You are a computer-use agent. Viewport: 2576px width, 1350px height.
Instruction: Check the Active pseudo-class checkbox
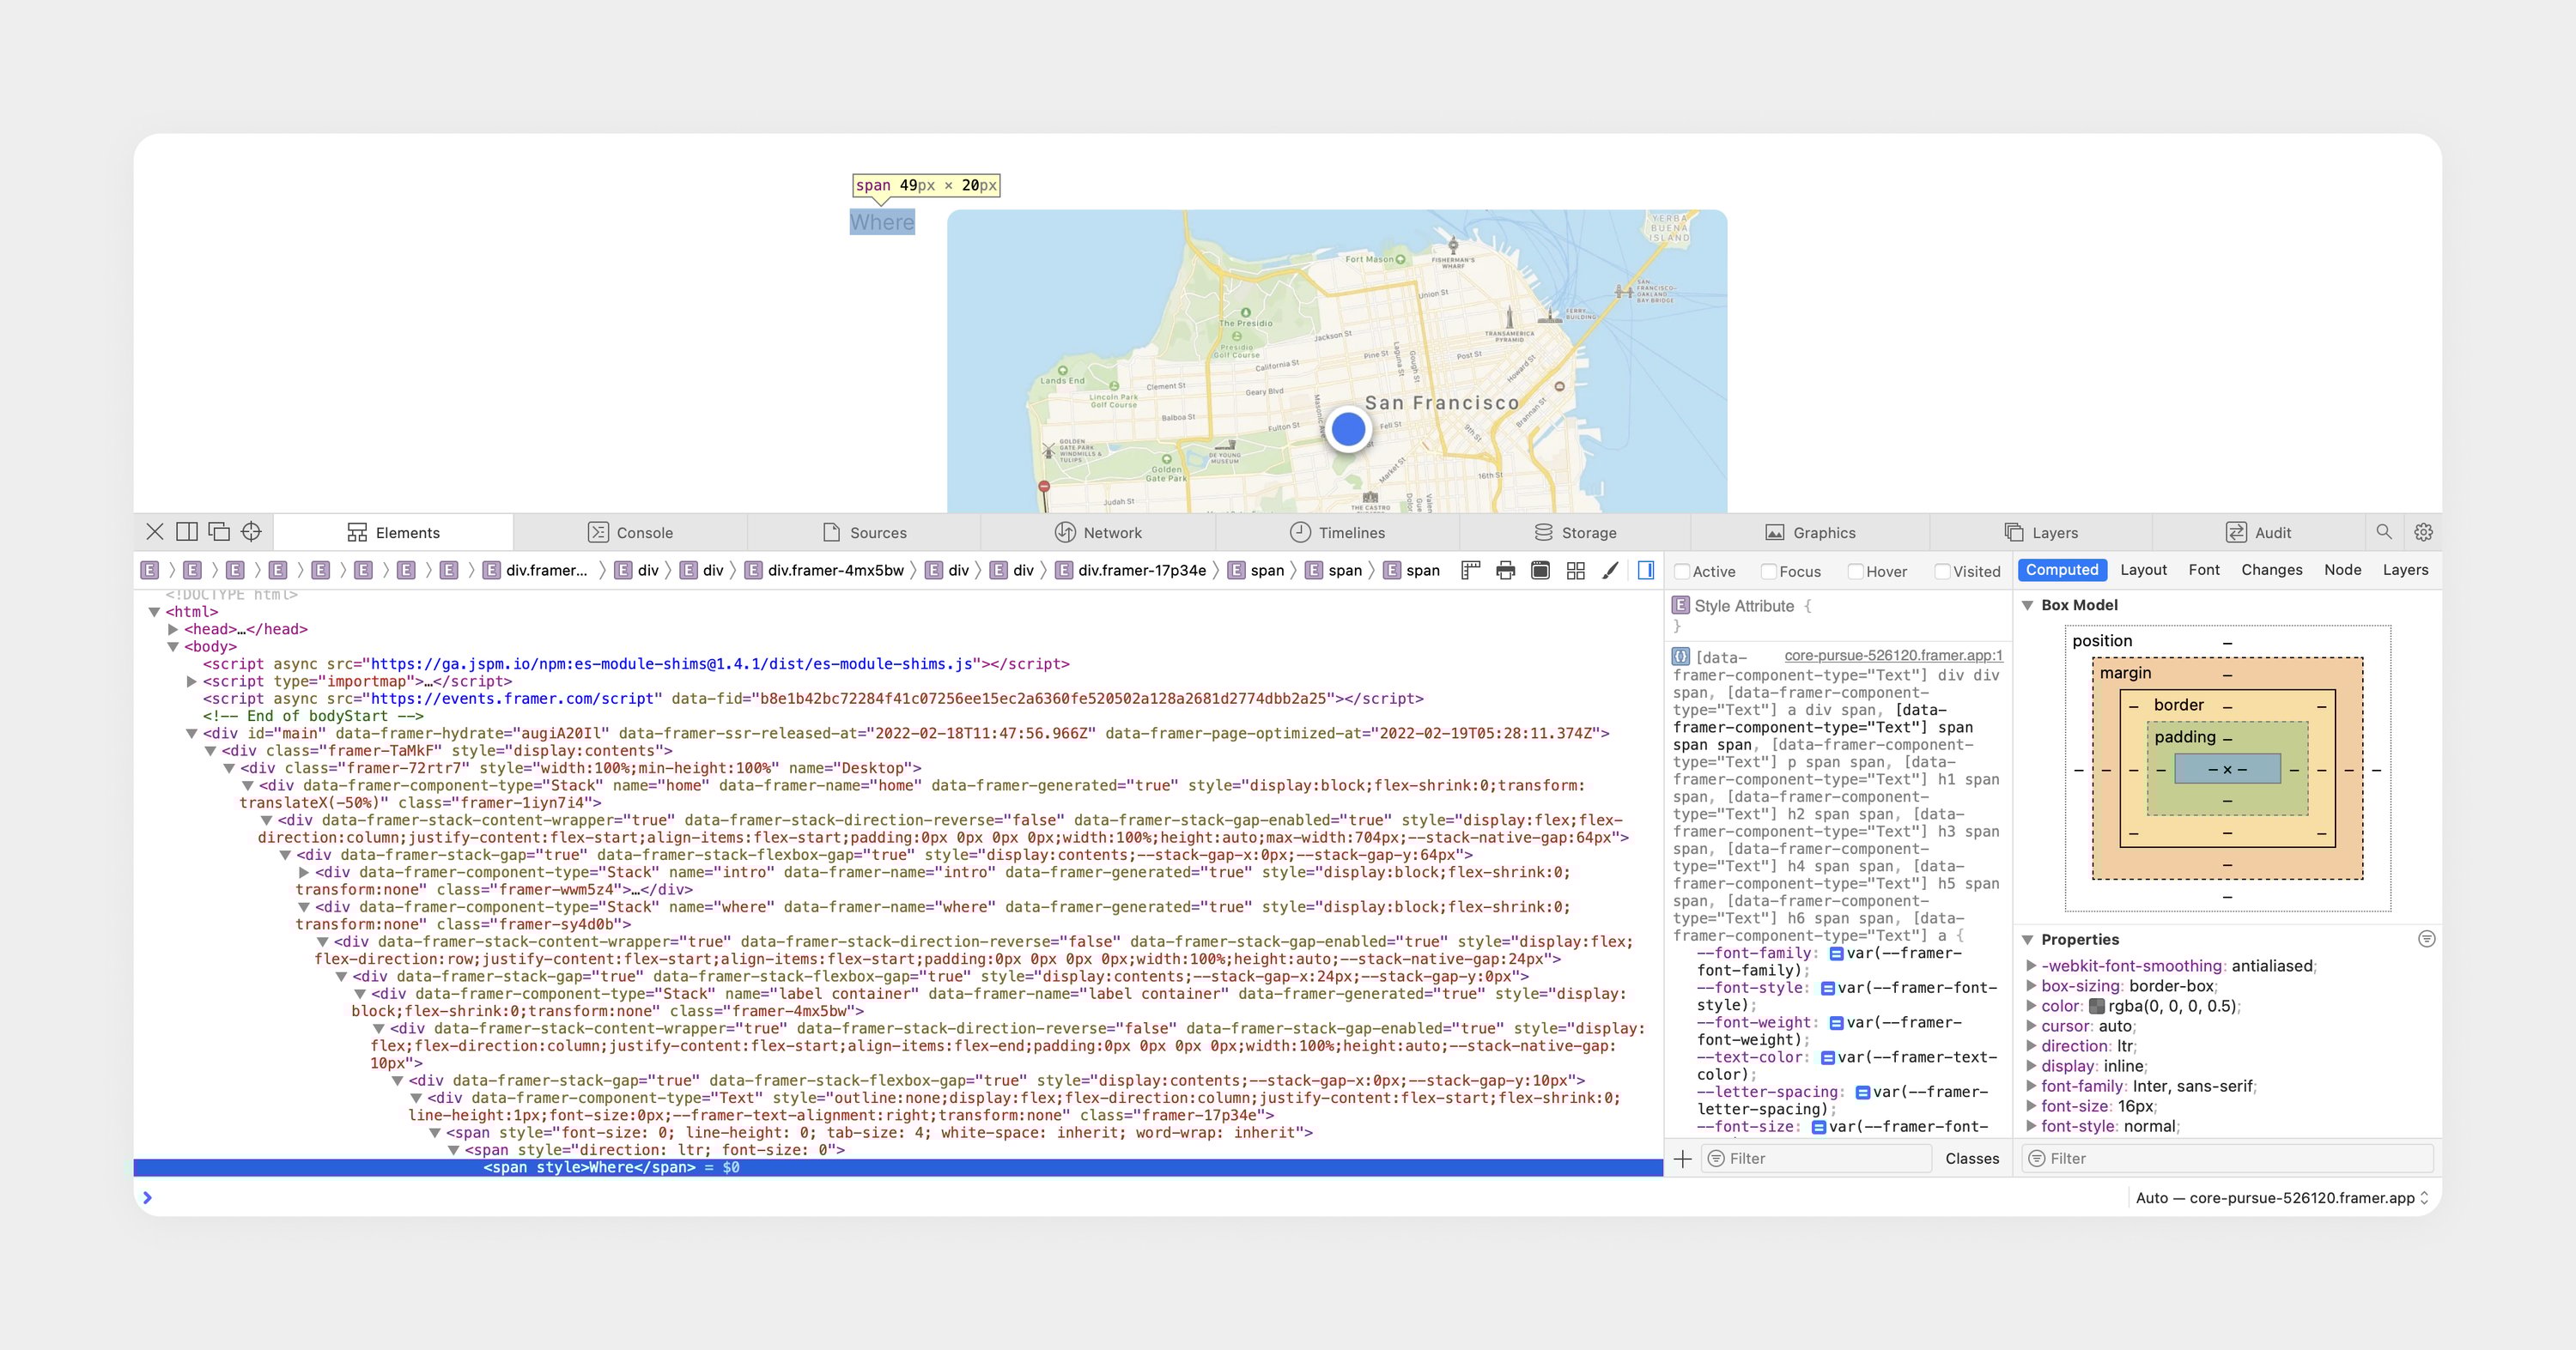pos(1682,572)
